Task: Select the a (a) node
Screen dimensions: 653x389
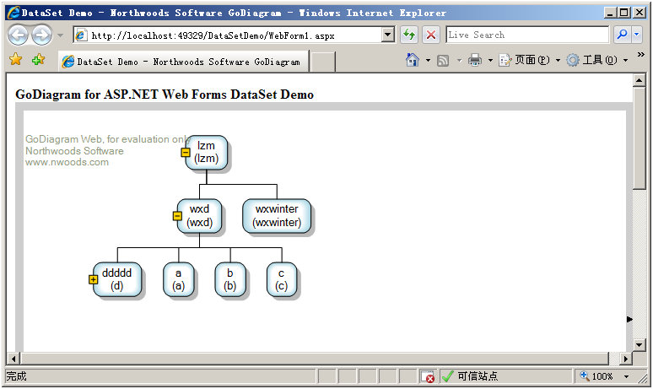Action: [179, 279]
